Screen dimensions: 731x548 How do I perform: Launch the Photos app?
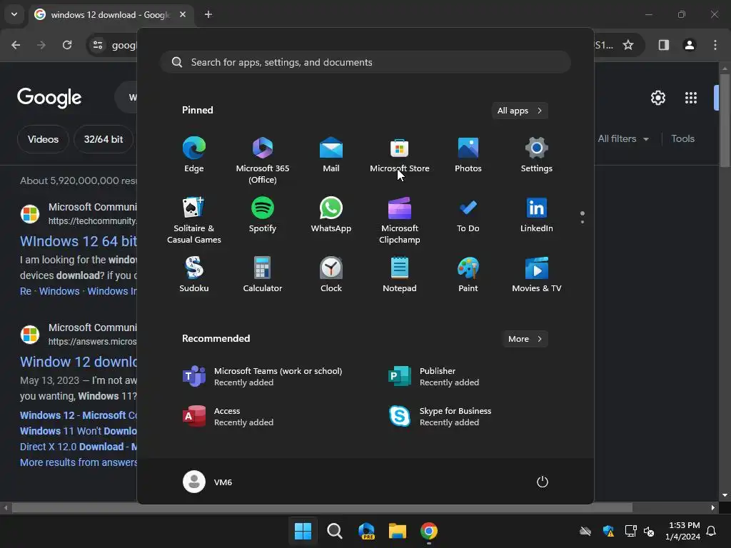point(468,155)
